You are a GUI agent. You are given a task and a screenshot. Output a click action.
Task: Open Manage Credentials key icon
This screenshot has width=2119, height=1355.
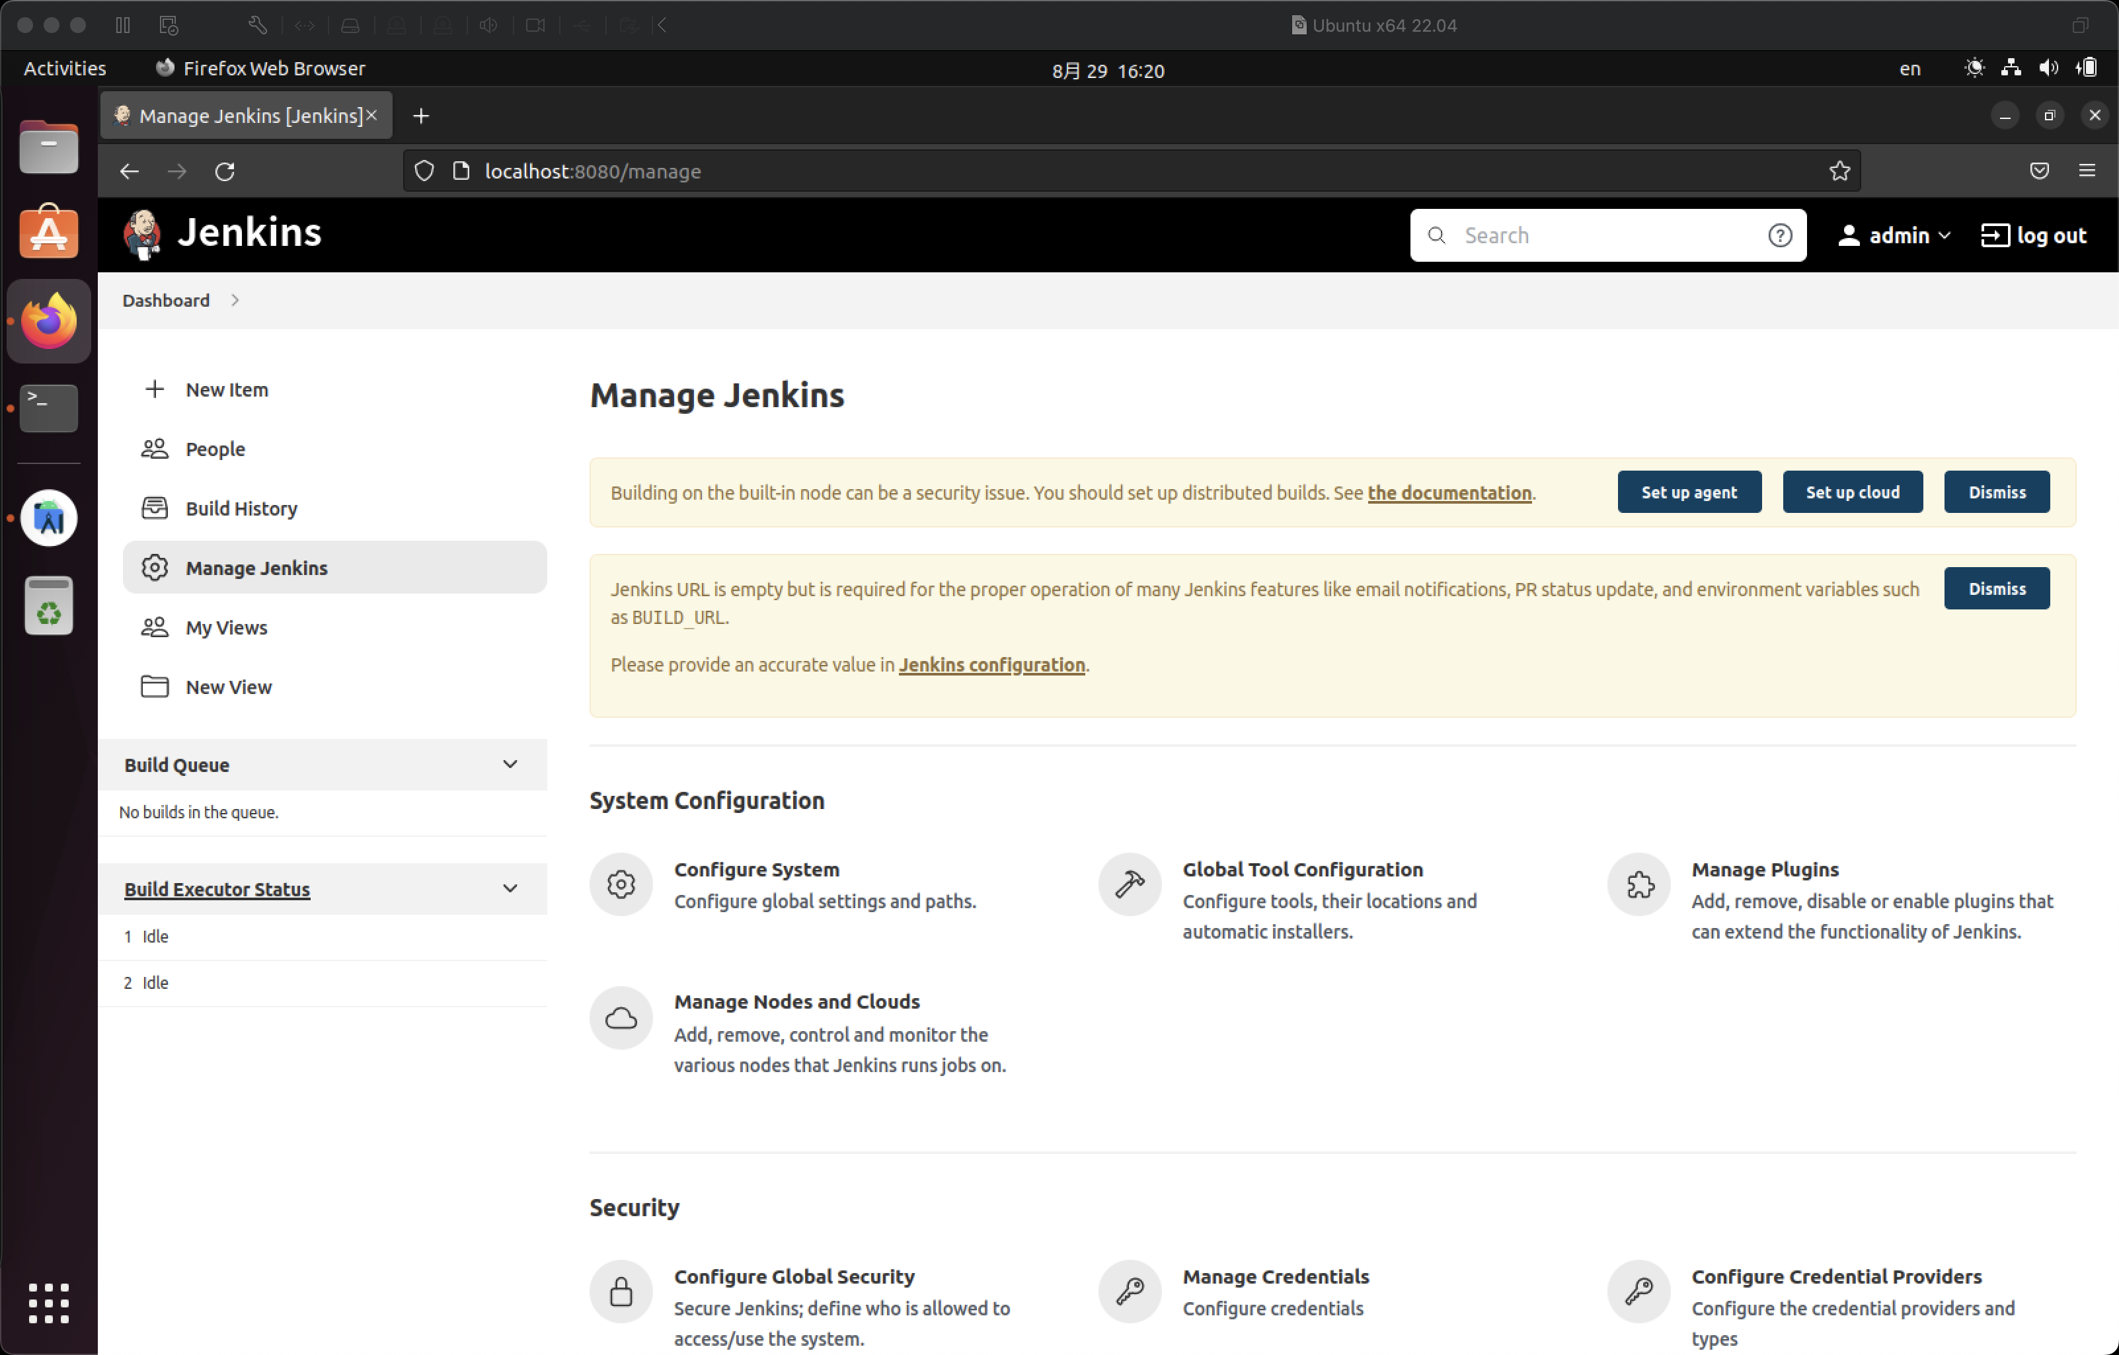pos(1130,1292)
